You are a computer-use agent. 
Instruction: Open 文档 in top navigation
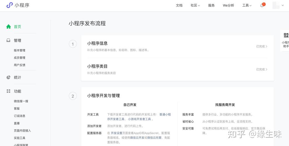(179, 5)
